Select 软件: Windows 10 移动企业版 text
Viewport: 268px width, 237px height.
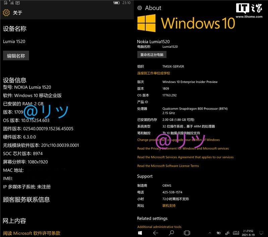click(32, 96)
